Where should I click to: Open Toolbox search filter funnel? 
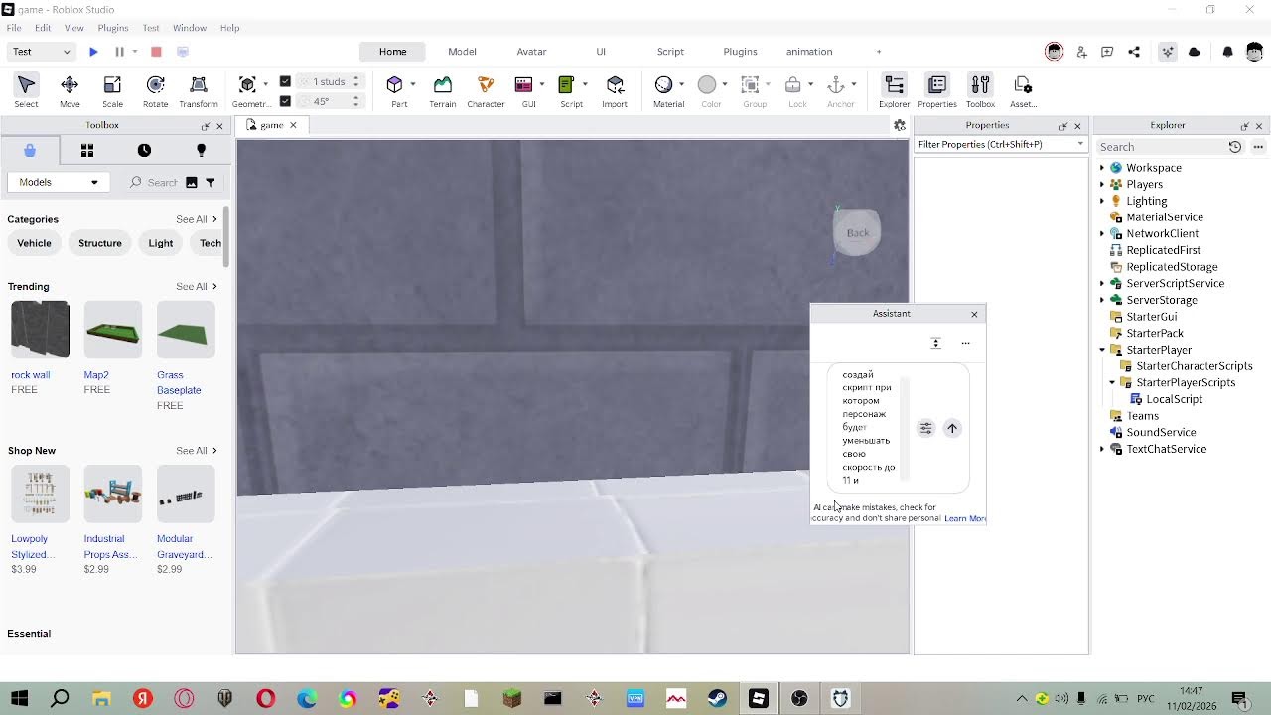tap(210, 182)
